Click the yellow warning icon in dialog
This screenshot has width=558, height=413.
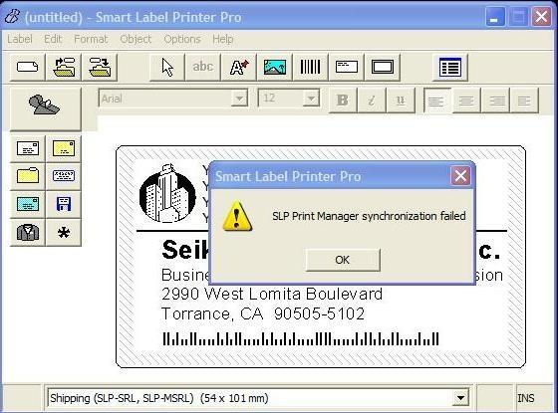pyautogui.click(x=237, y=216)
